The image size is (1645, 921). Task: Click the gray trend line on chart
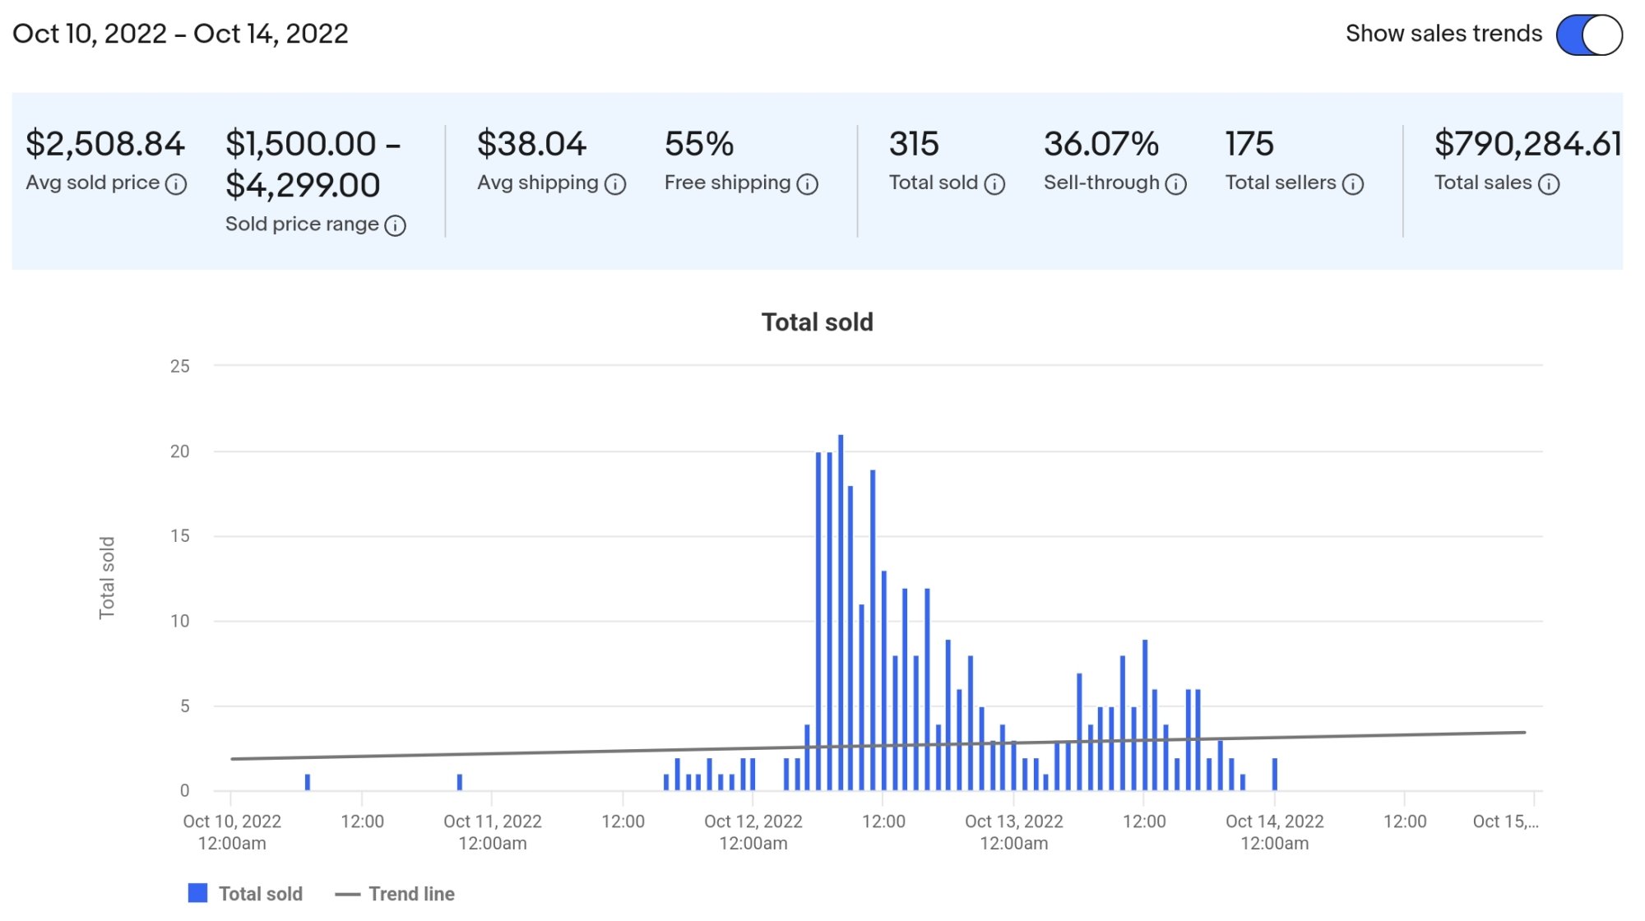(878, 745)
